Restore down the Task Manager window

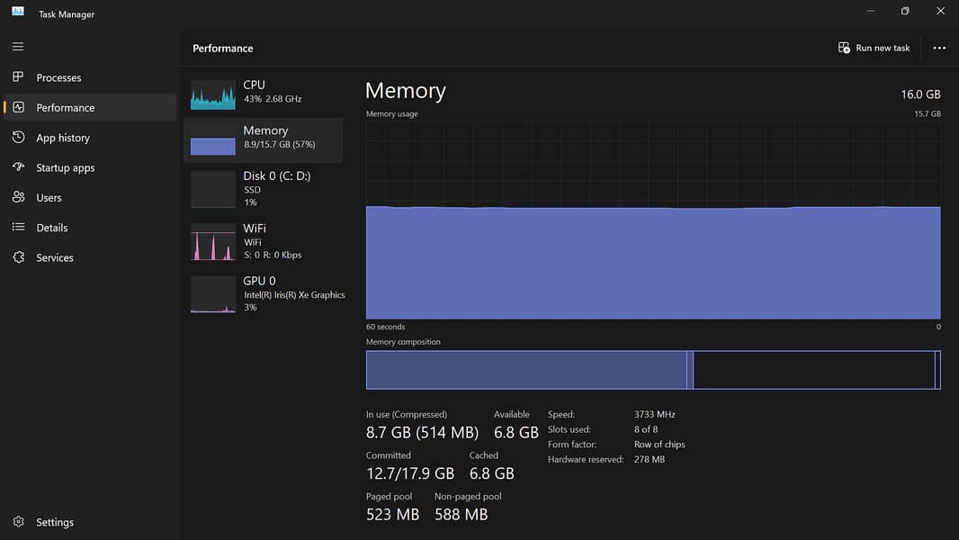[904, 12]
